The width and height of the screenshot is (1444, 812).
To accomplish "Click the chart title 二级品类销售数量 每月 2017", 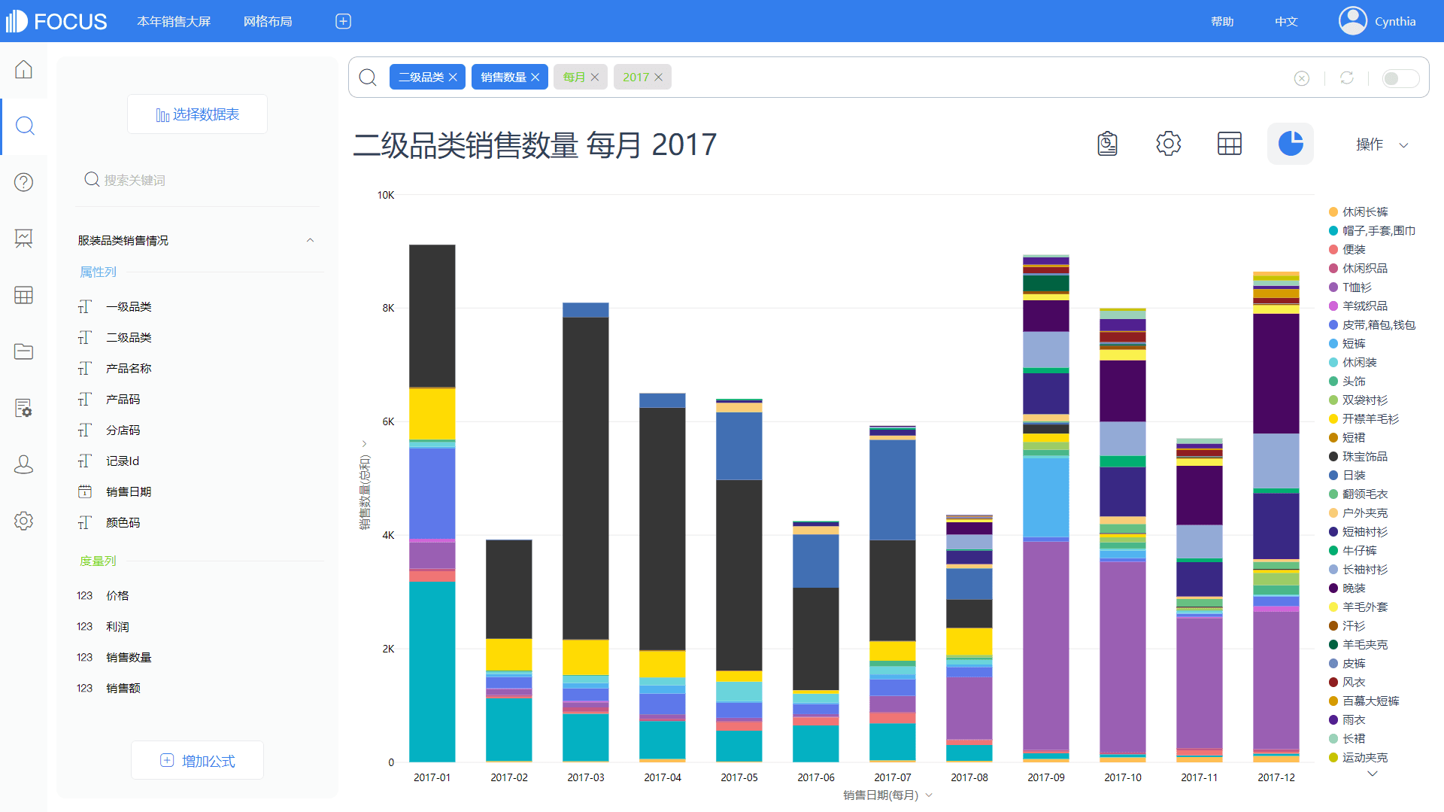I will (535, 144).
